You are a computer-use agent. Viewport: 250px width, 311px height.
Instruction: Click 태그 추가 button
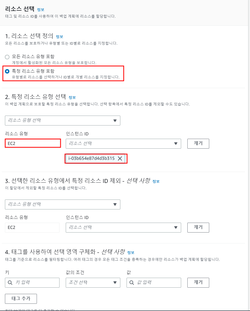[21, 299]
